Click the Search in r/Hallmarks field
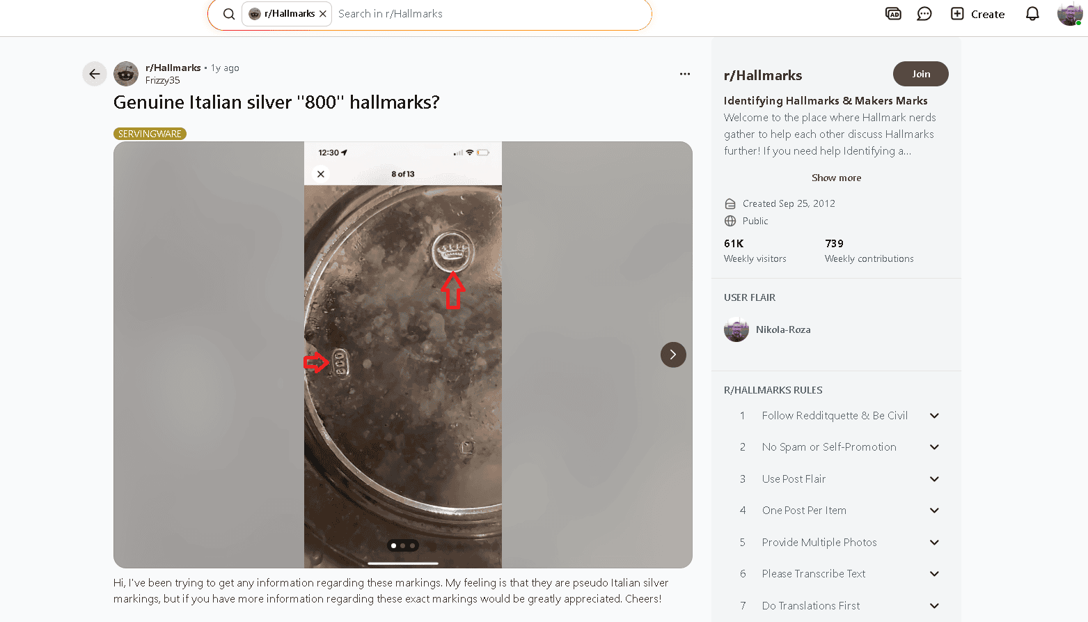Screen dimensions: 1088x622 tap(487, 14)
